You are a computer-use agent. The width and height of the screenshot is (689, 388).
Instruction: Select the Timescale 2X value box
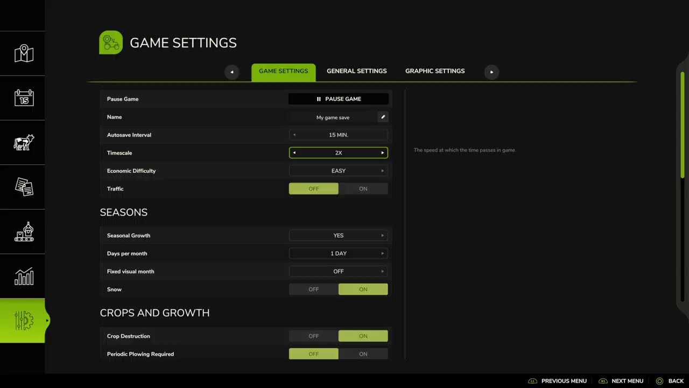[339, 153]
